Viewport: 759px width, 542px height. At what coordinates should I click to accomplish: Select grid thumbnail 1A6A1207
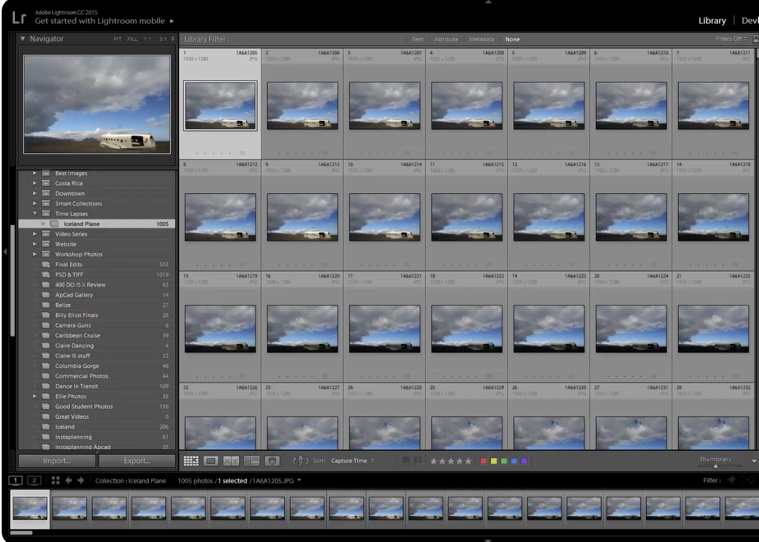[384, 106]
